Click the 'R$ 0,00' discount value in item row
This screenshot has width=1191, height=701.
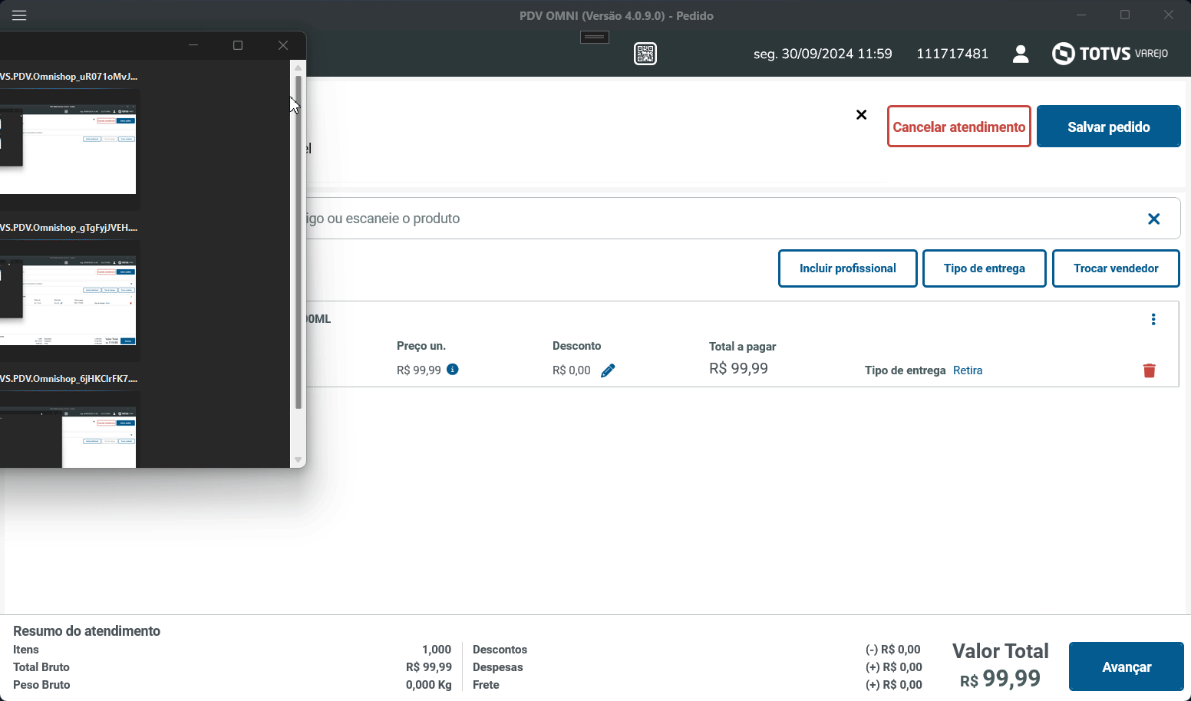pyautogui.click(x=572, y=370)
